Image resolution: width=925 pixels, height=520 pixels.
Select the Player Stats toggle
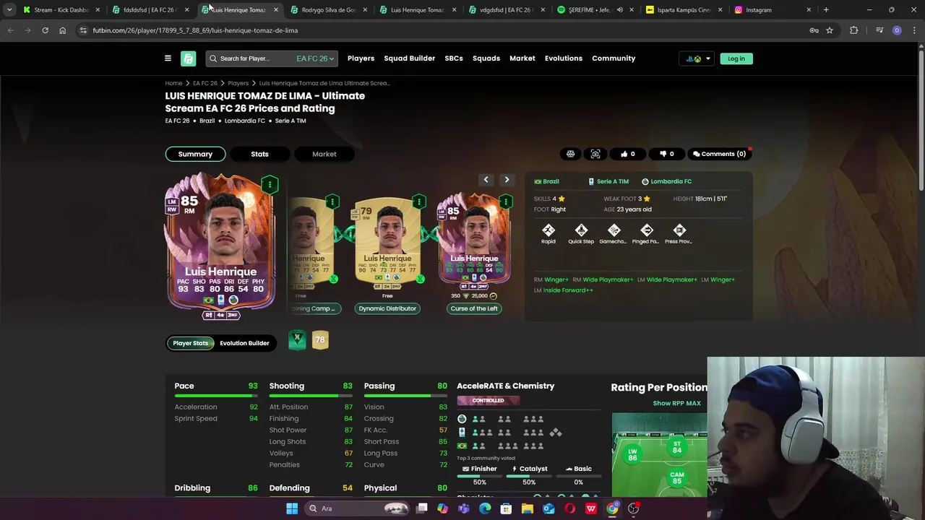(x=190, y=343)
